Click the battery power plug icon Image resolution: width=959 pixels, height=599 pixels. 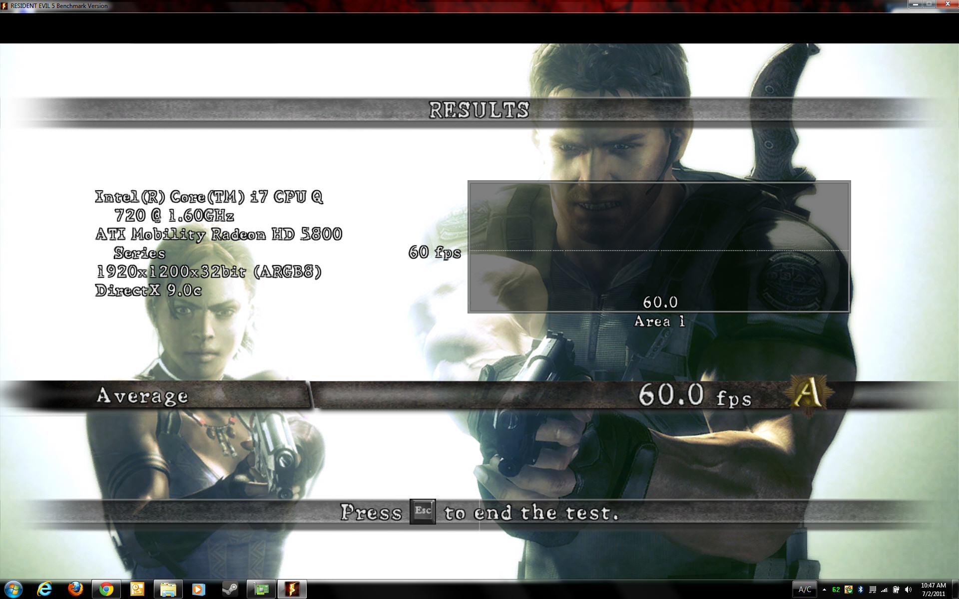896,590
